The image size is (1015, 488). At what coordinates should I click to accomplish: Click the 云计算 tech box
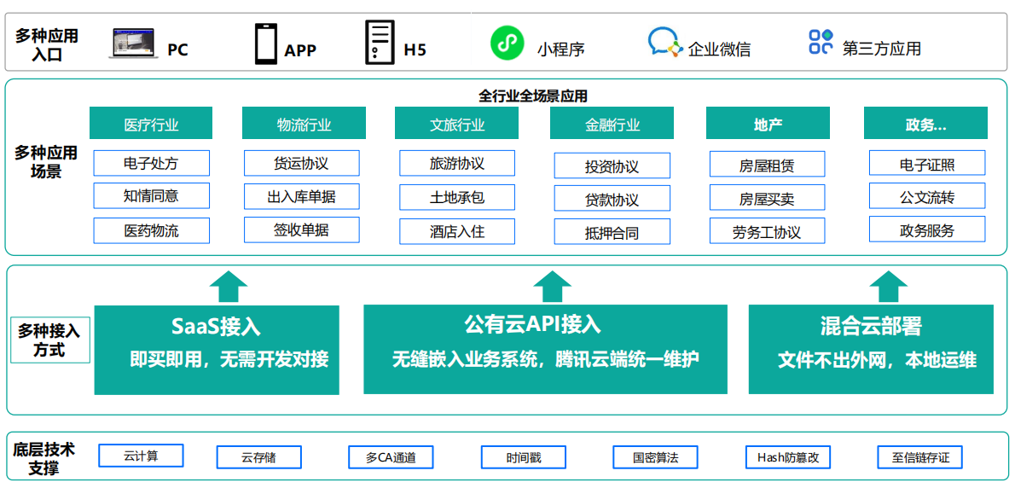(141, 456)
